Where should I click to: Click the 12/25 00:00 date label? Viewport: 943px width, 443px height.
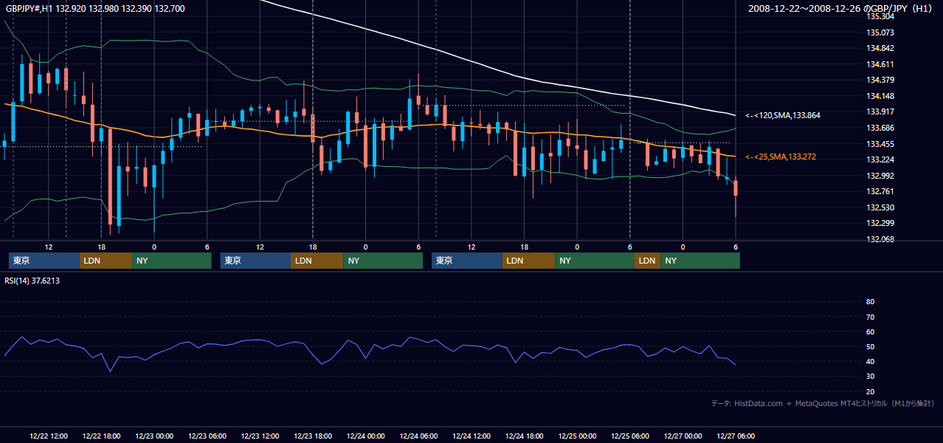tap(577, 436)
